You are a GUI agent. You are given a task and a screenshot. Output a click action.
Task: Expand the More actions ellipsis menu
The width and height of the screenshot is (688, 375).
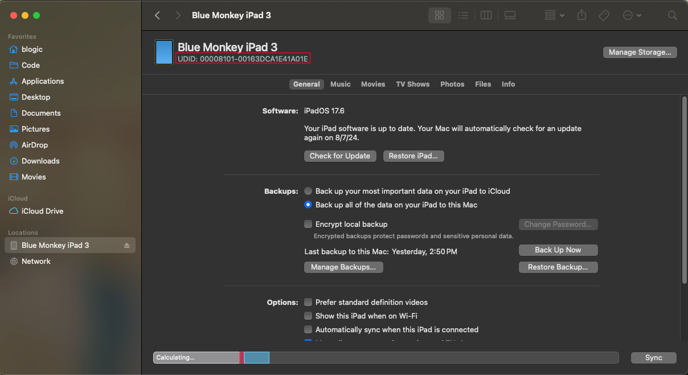pos(632,15)
